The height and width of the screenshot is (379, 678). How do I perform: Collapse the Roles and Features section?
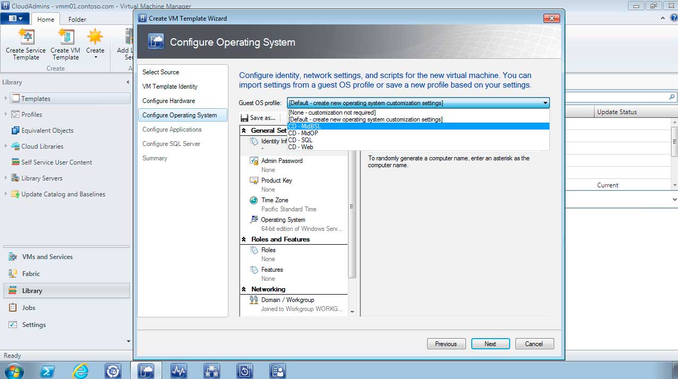point(244,239)
